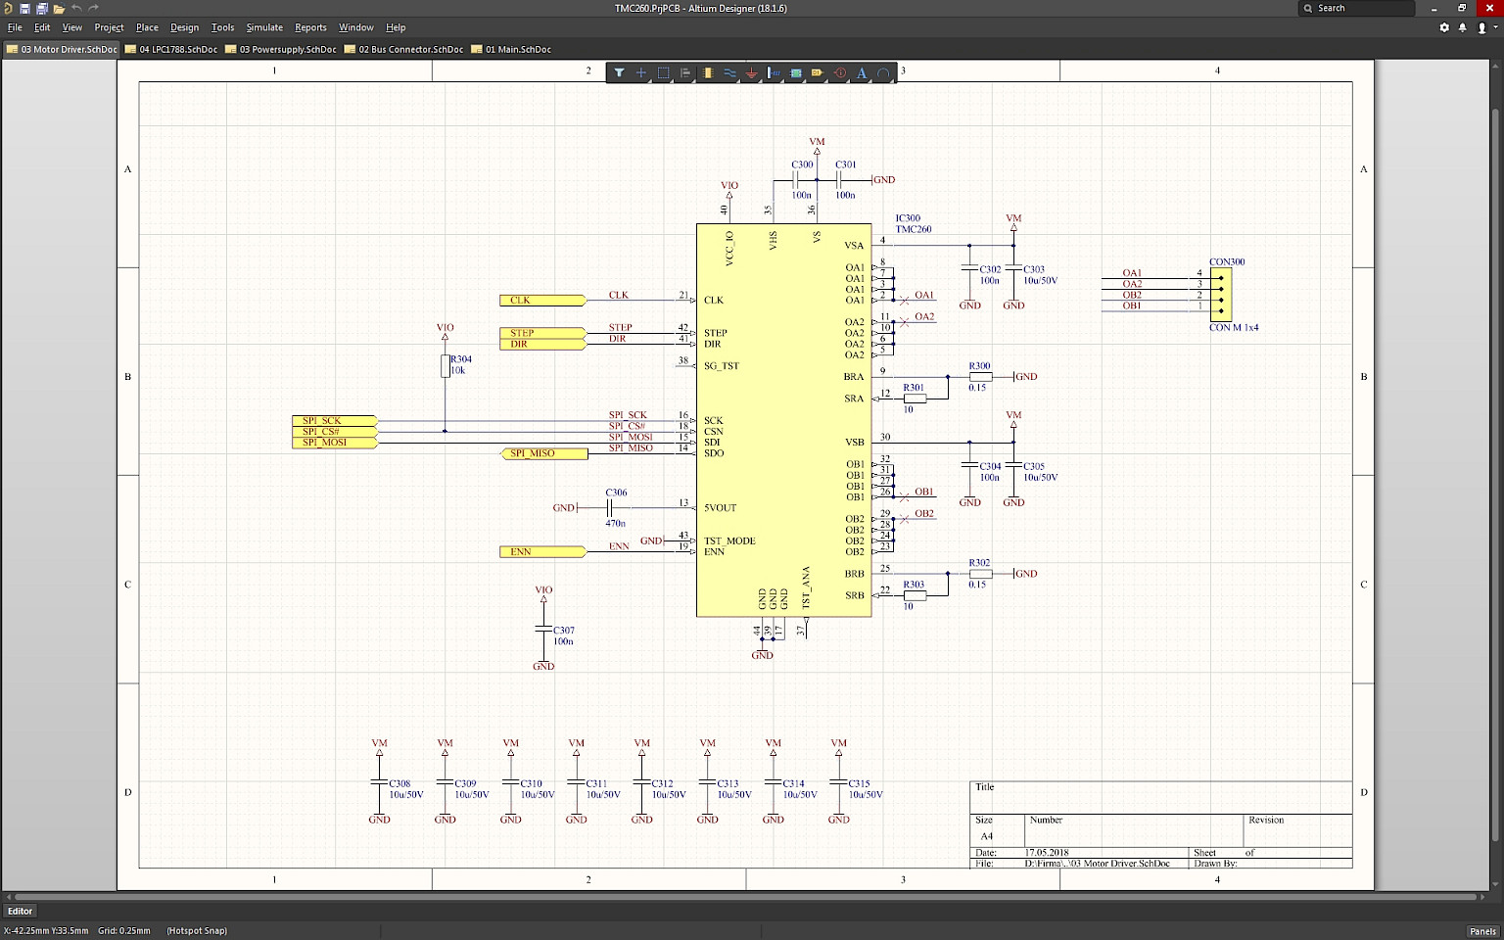Select the STEP port on the schematic

(x=542, y=333)
